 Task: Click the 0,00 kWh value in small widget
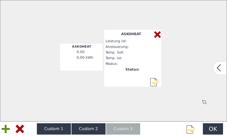pos(85,58)
